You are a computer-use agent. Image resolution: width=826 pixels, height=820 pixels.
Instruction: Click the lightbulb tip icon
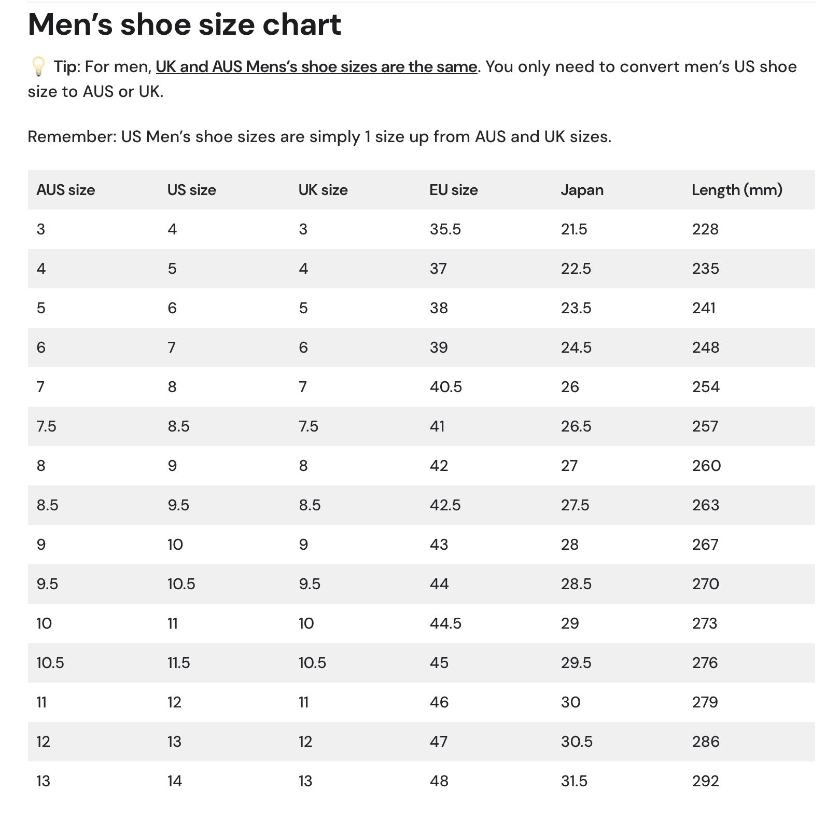(38, 67)
